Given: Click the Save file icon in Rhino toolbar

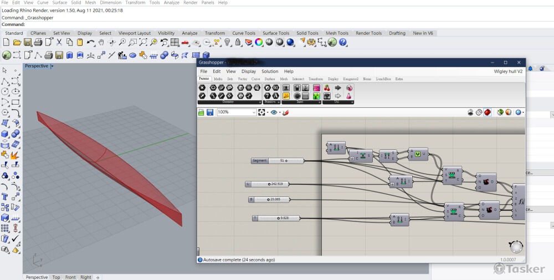Looking at the screenshot, I should coord(27,43).
